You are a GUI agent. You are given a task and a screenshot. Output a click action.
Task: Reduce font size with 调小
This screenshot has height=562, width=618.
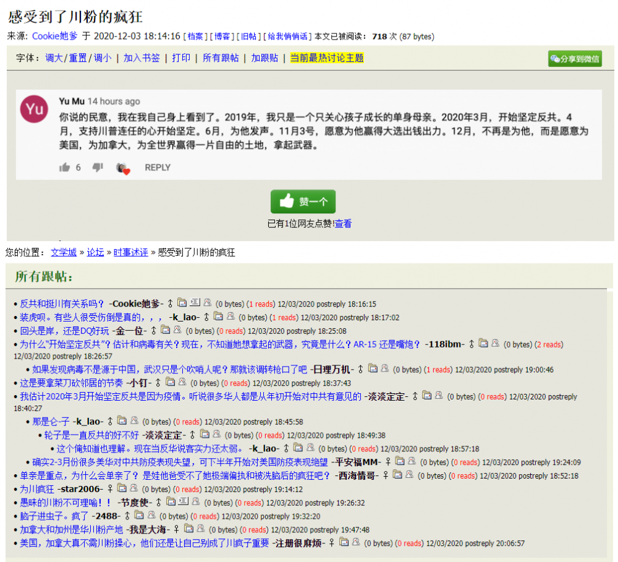pyautogui.click(x=103, y=57)
